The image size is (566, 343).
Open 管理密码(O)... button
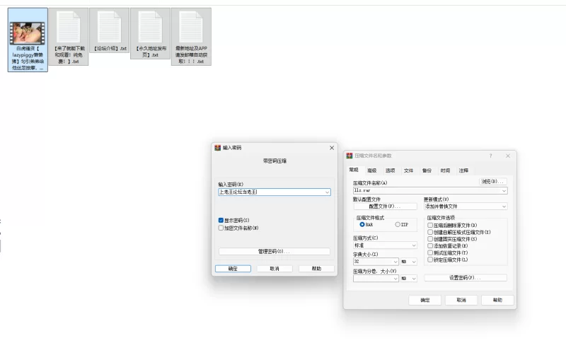click(275, 251)
